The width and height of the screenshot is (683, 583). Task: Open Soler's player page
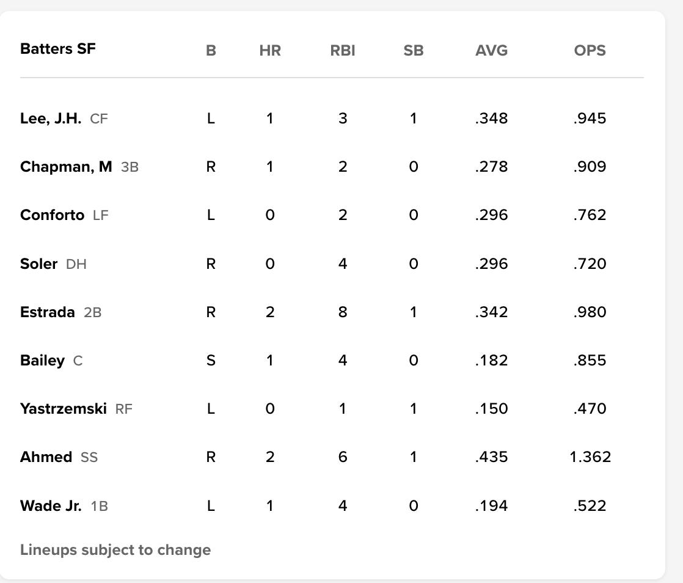[38, 264]
